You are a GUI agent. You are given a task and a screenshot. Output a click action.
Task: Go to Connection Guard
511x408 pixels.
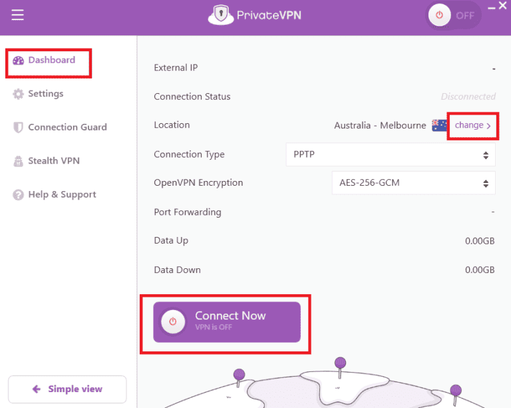click(x=60, y=127)
